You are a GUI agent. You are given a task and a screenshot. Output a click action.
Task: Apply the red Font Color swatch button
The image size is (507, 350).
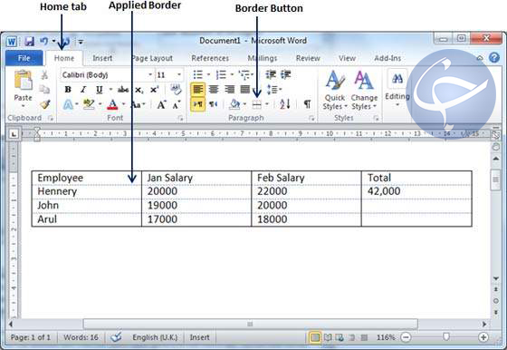[112, 104]
